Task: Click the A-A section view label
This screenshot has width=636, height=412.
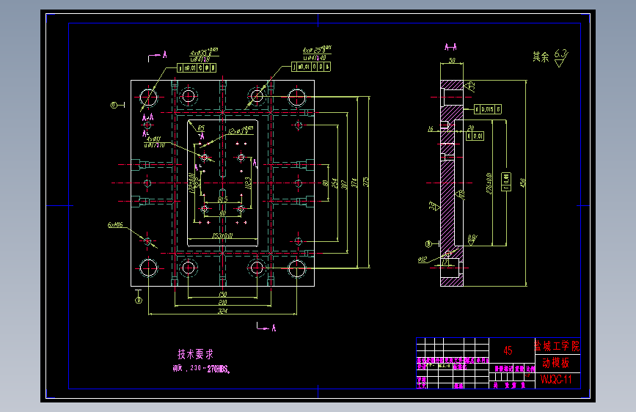Action: pyautogui.click(x=450, y=47)
